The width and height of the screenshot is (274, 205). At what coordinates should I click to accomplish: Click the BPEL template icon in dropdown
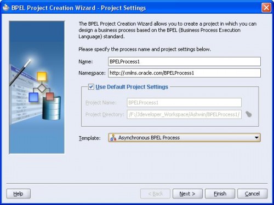[x=113, y=138]
